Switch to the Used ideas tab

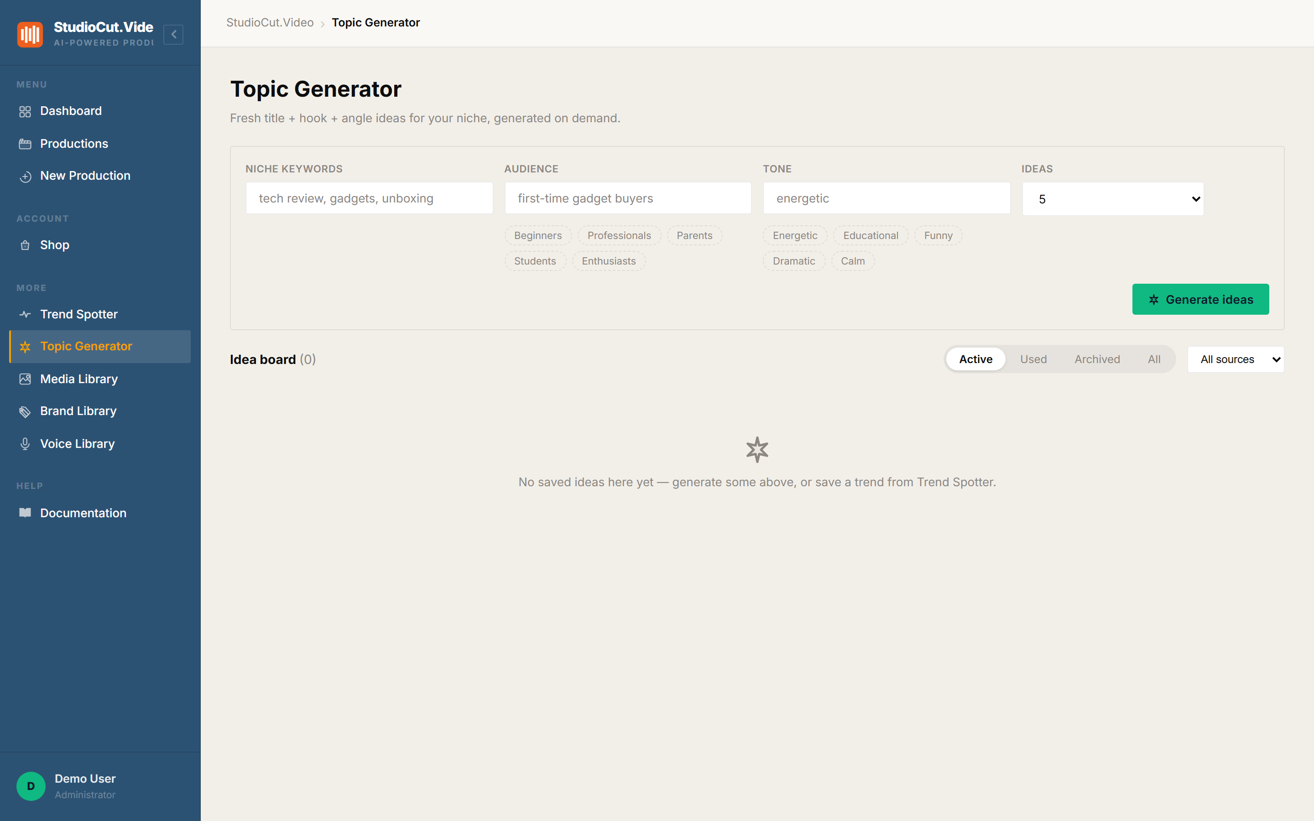[x=1033, y=359]
